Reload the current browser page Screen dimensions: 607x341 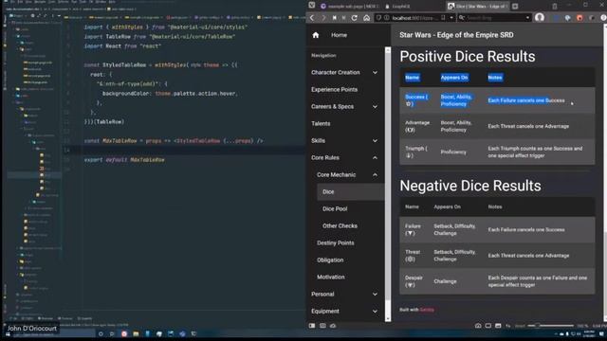pyautogui.click(x=354, y=18)
